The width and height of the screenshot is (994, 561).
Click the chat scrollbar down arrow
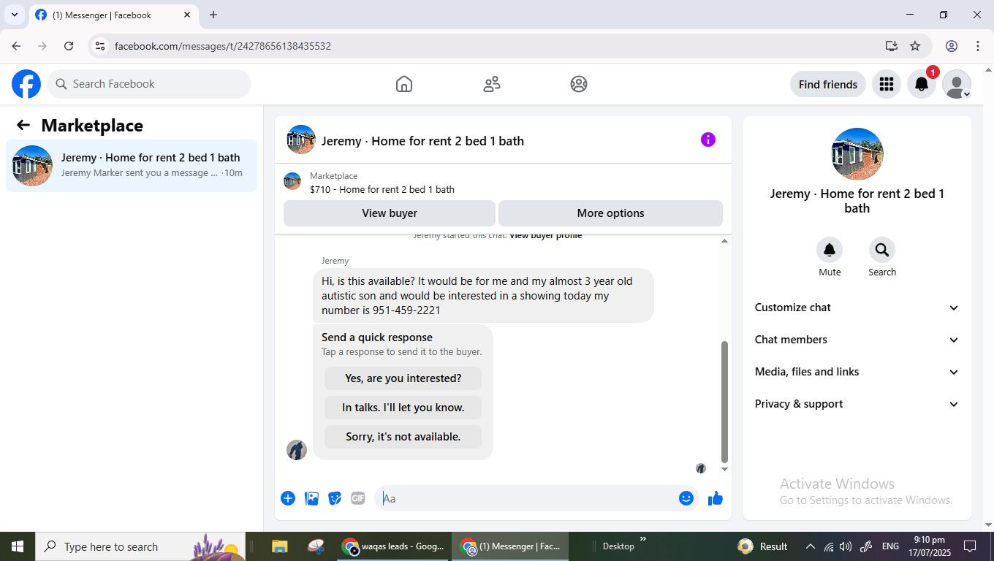(x=724, y=469)
